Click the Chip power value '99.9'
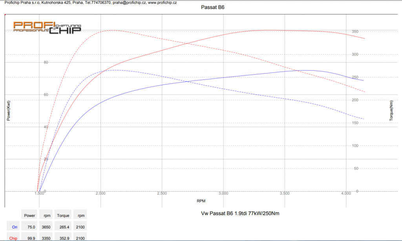The image size is (402, 241). tap(31, 238)
